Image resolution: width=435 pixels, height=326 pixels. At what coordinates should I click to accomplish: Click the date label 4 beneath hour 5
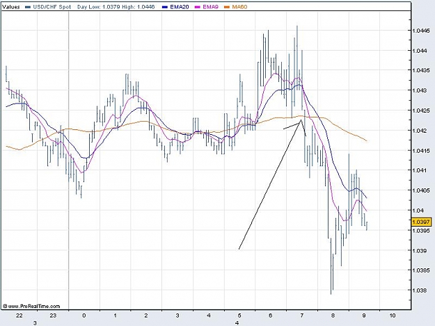(x=237, y=323)
